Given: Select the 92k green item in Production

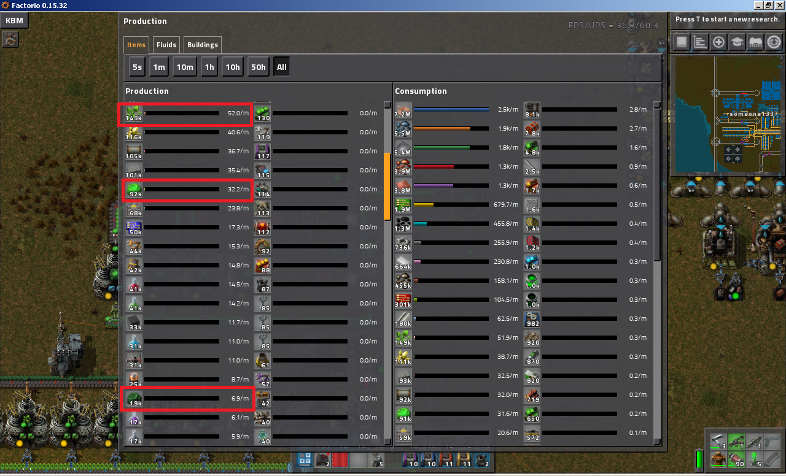Looking at the screenshot, I should click(x=134, y=190).
